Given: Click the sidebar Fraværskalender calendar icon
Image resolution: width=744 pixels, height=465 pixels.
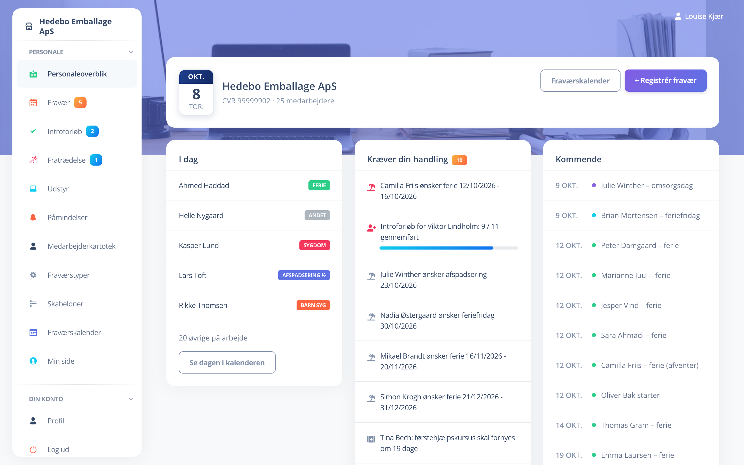Looking at the screenshot, I should coord(33,332).
